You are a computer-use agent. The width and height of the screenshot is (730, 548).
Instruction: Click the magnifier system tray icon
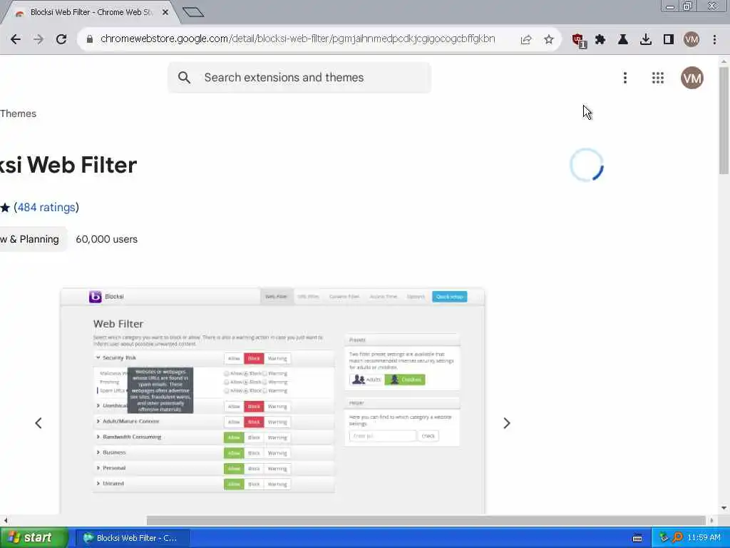677,538
